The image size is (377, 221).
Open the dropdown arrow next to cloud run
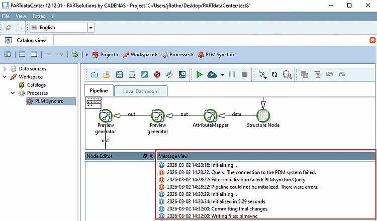[x=222, y=75]
